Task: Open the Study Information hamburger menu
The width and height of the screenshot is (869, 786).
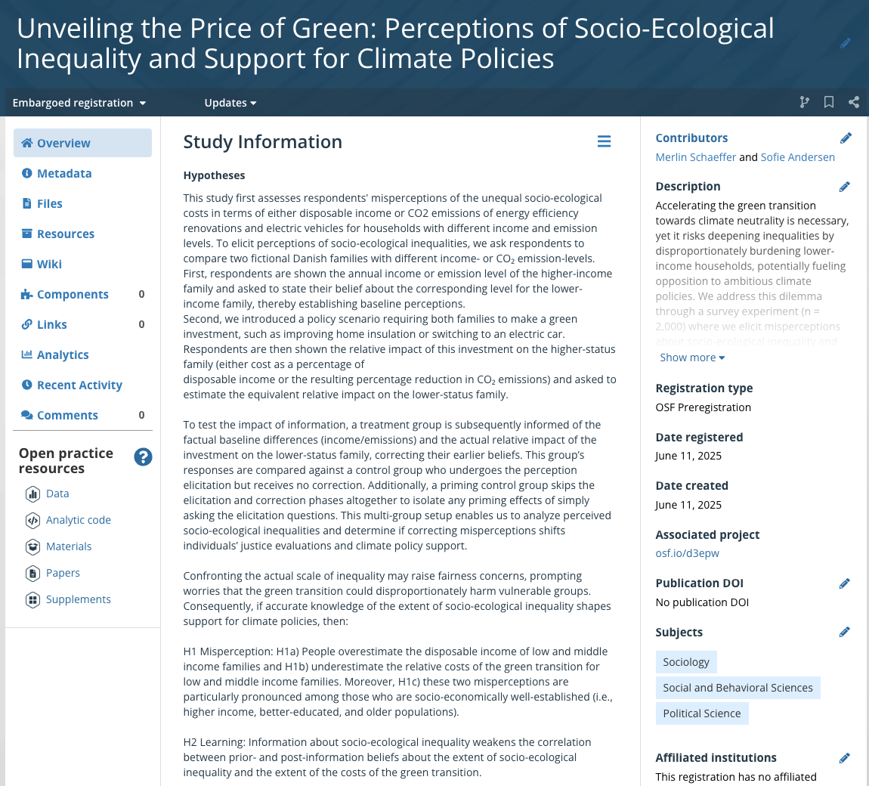Action: (604, 141)
